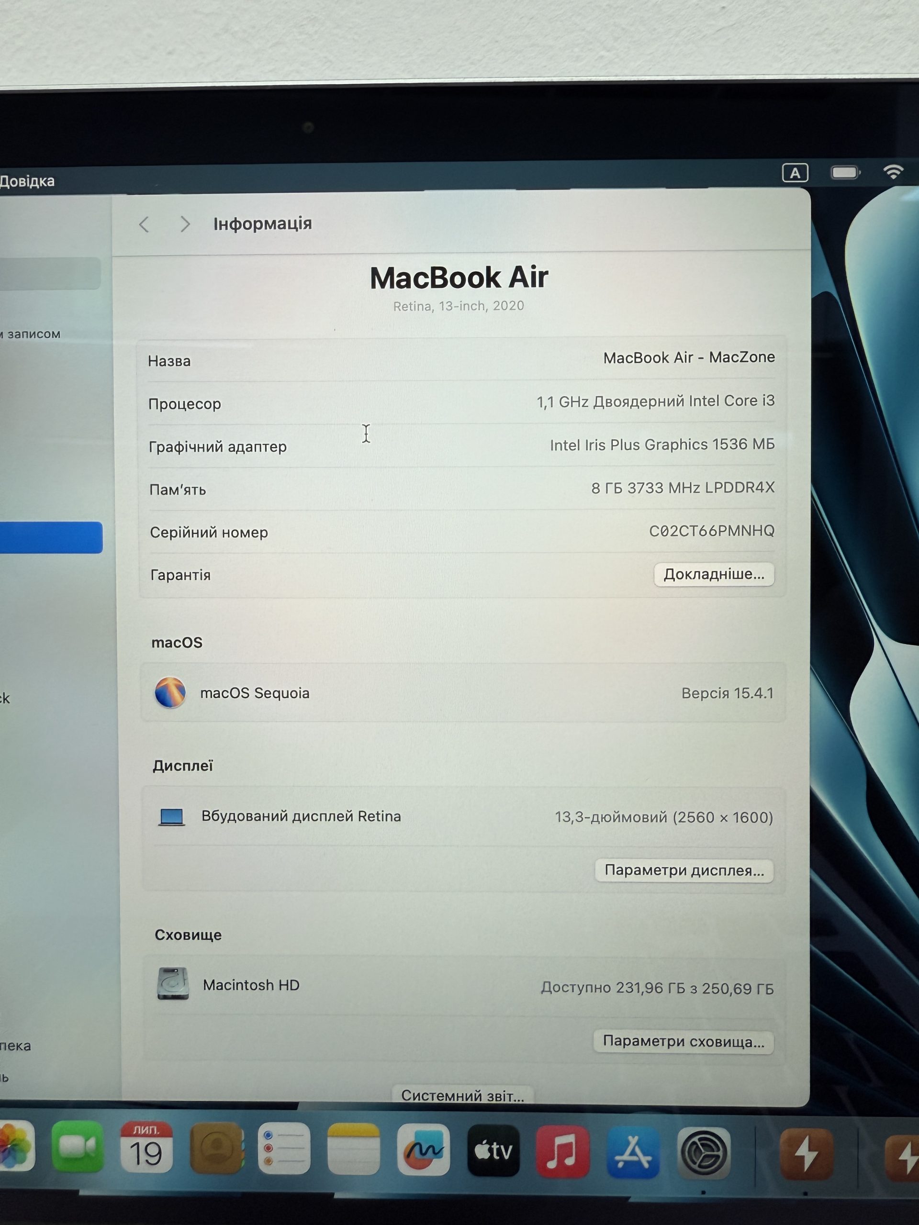
Task: Click Intel Iris Plus Graphics 1536 МБ
Action: coord(662,445)
